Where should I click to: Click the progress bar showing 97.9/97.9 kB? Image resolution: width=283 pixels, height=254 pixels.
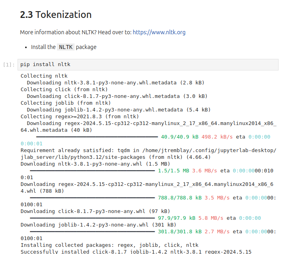(92, 218)
